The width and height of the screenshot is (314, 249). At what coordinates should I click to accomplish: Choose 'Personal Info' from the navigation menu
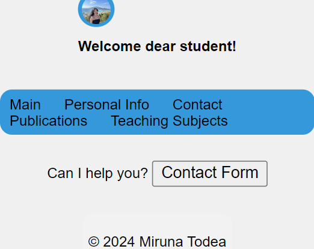(x=106, y=105)
